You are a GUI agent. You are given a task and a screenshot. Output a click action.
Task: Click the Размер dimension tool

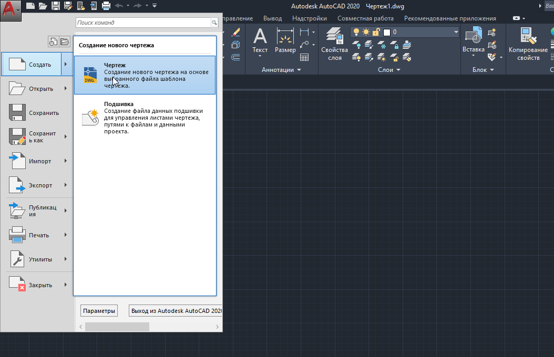tap(285, 40)
